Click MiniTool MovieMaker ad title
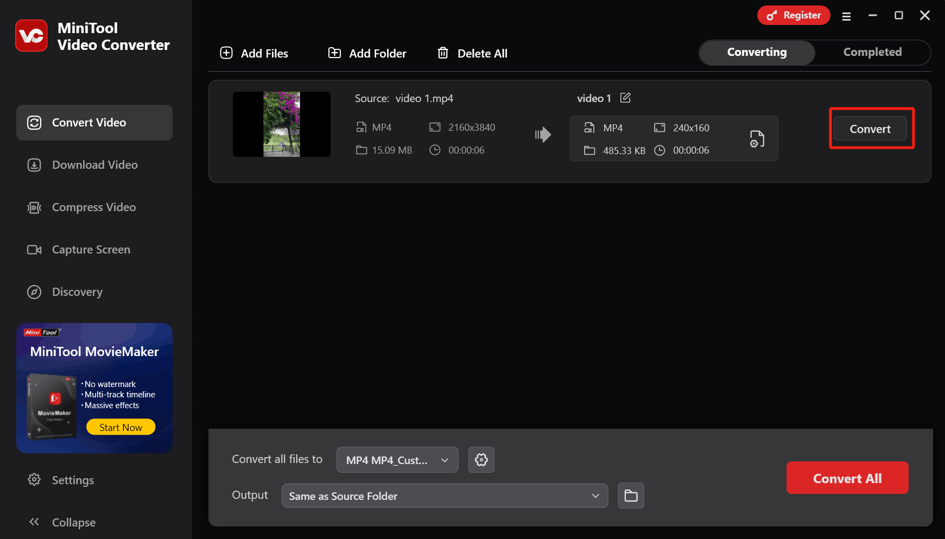Screen dimensions: 945x539 point(94,352)
